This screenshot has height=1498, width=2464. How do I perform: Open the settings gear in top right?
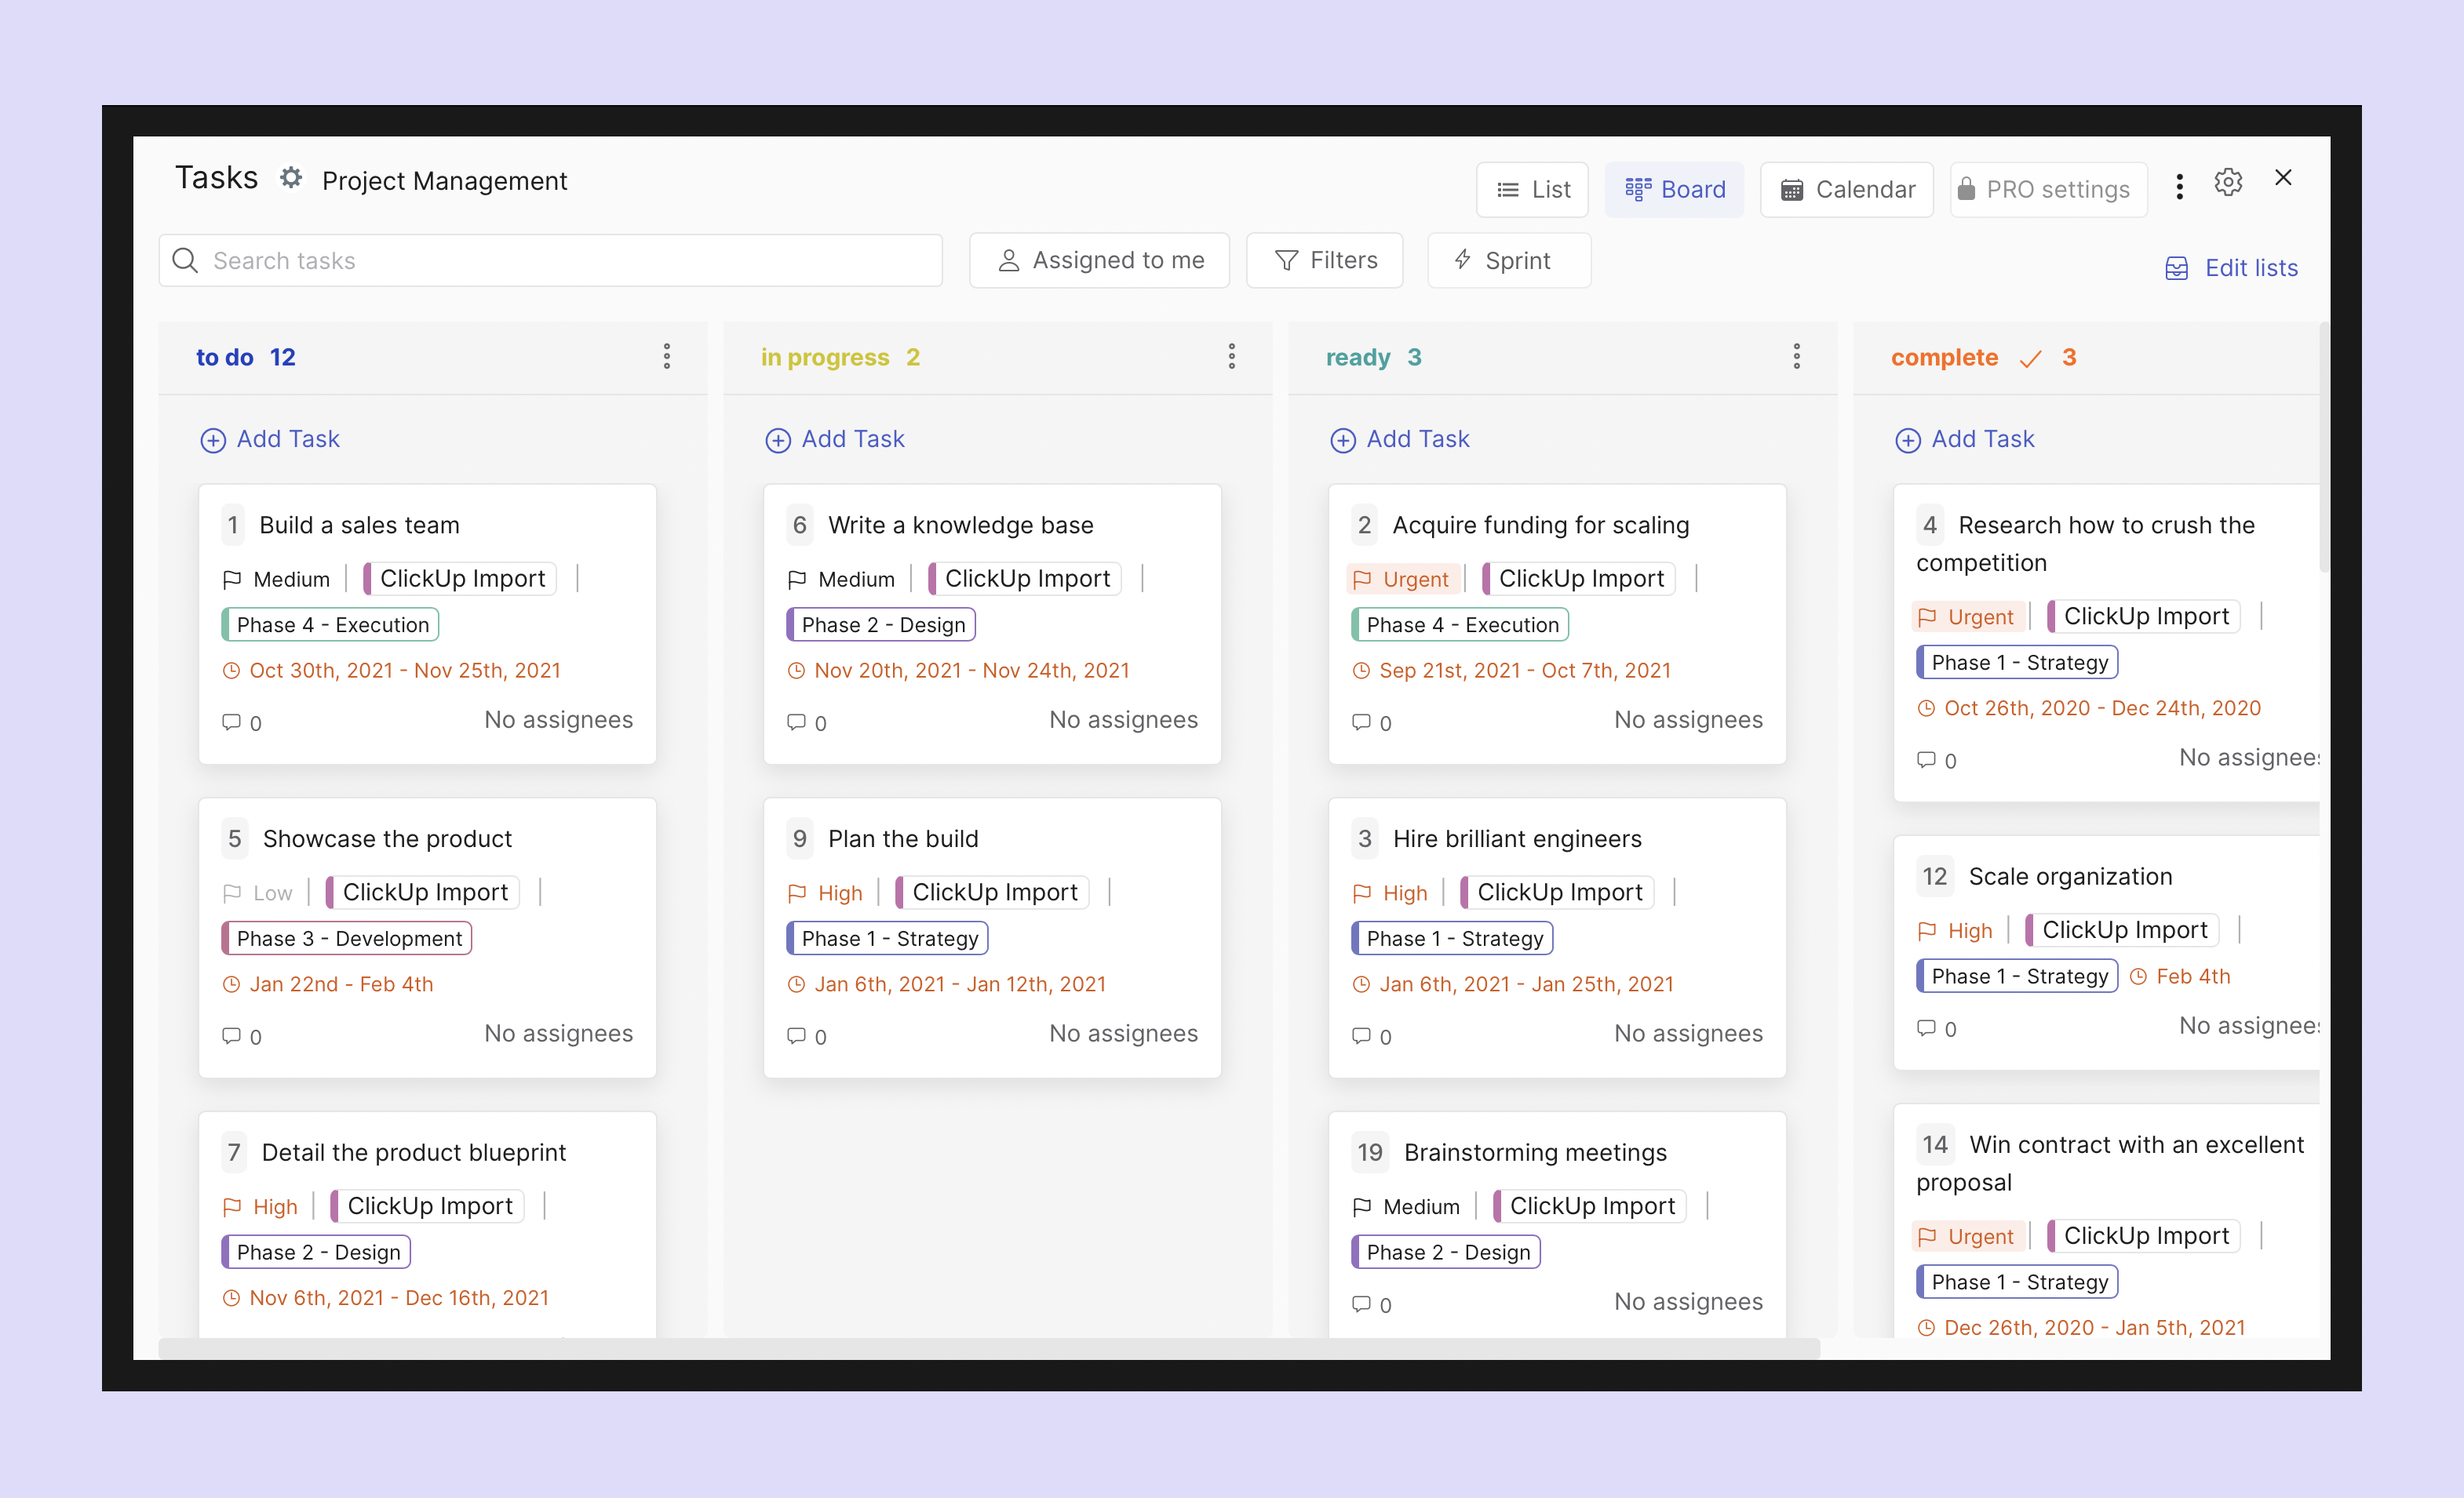pos(2228,182)
